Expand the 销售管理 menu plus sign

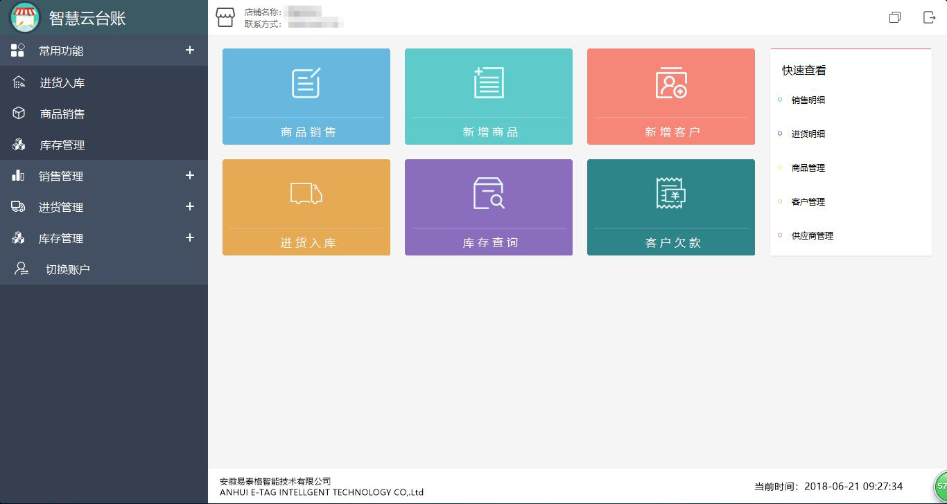[x=190, y=176]
